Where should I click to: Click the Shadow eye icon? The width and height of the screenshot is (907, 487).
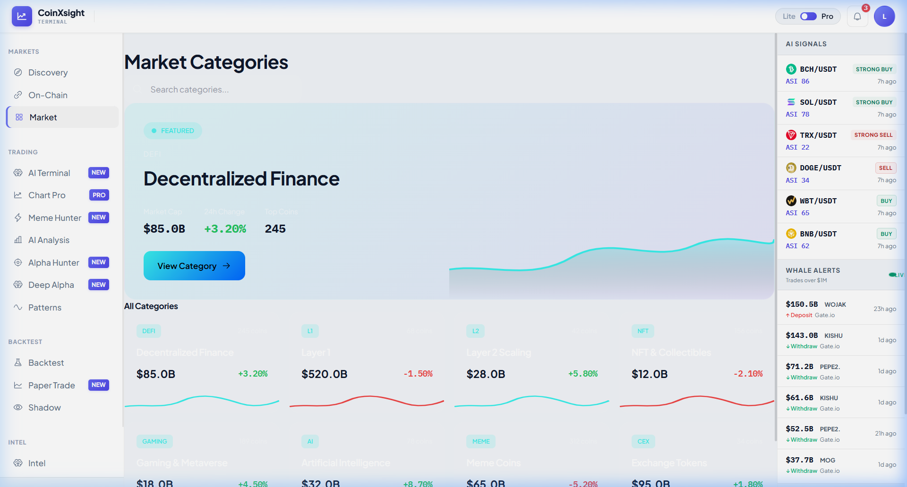click(x=18, y=407)
